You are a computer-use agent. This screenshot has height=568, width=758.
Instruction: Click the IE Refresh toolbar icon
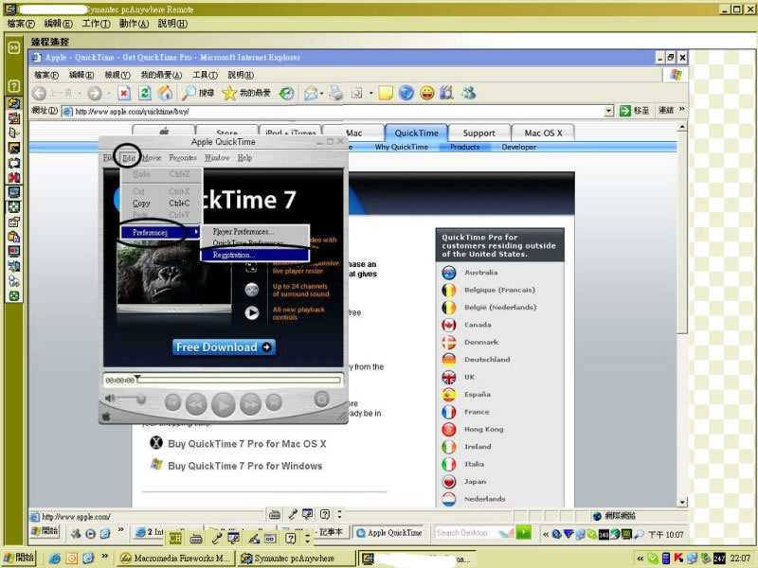[145, 93]
